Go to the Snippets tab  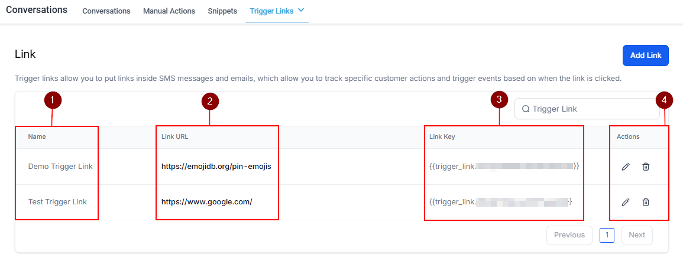coord(222,11)
